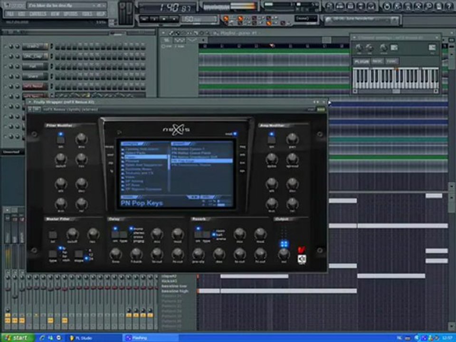Select arena reverb type
The height and width of the screenshot is (342, 456).
(221, 239)
